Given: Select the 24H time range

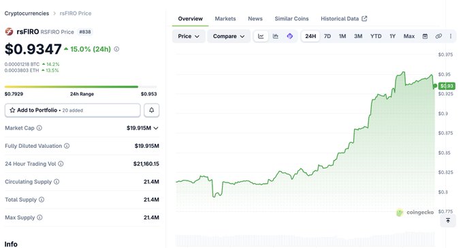Looking at the screenshot, I should tap(310, 36).
